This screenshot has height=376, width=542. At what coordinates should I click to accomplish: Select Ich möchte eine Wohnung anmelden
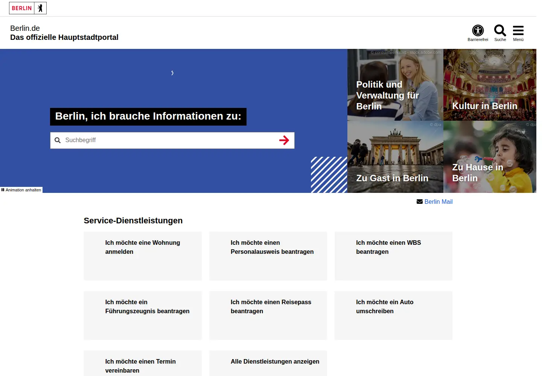(143, 256)
